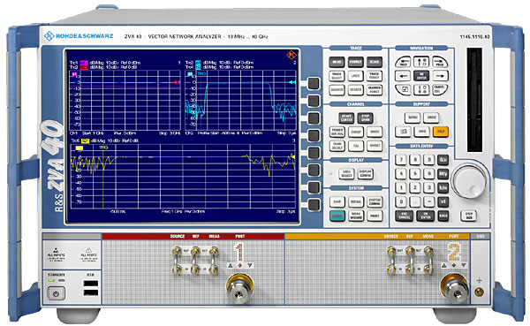
Task: Push the decimal point key
Action: [x=415, y=202]
